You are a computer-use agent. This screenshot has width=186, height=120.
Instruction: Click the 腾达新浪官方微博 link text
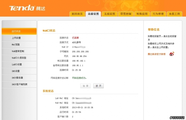tap(157, 54)
